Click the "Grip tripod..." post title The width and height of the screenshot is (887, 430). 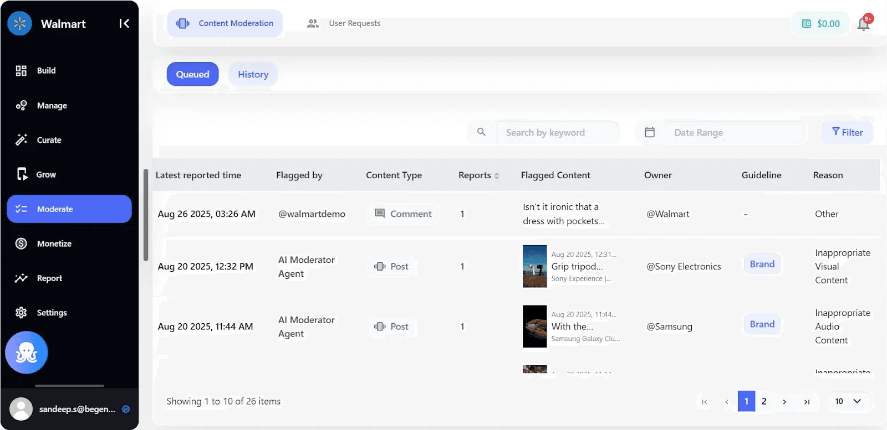(x=577, y=266)
